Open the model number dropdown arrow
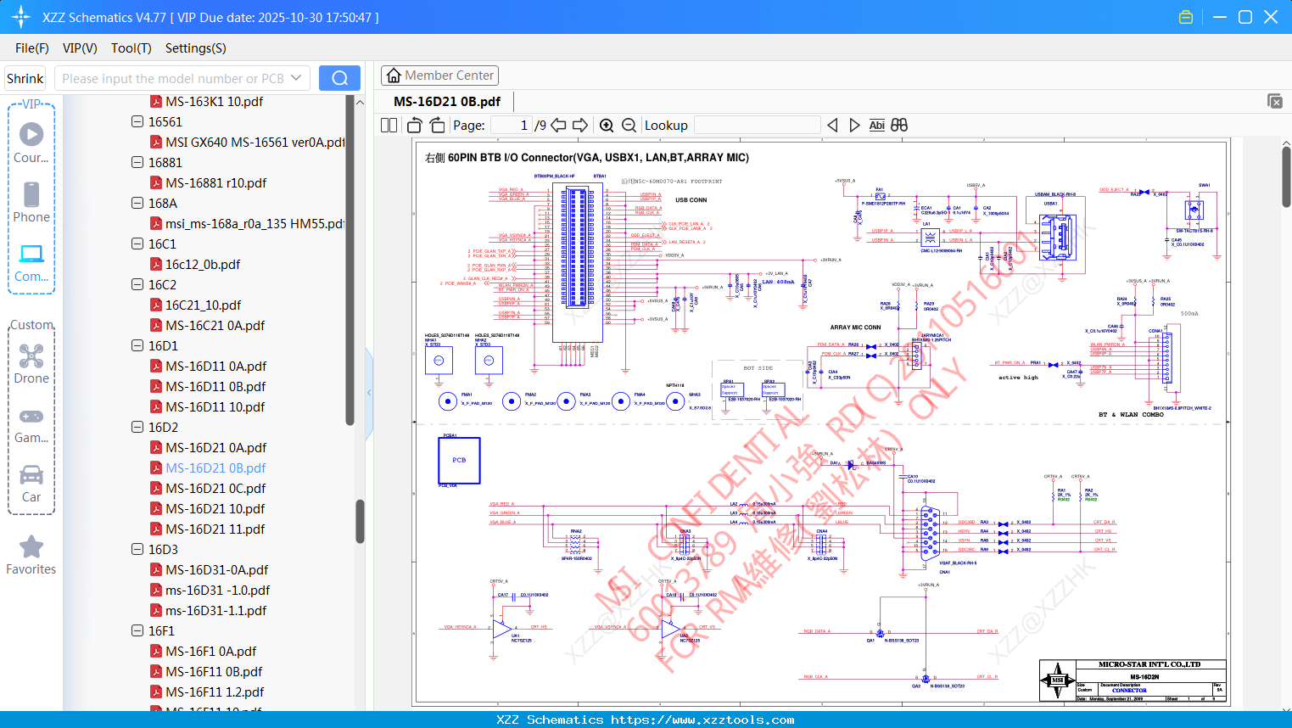 [296, 78]
